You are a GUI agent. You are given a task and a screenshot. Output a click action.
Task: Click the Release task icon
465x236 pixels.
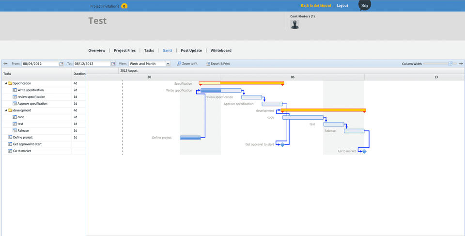pos(15,131)
